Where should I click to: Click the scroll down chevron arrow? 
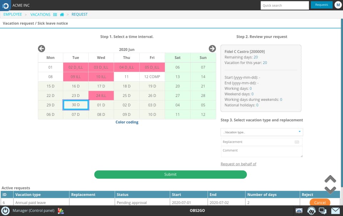(330, 190)
